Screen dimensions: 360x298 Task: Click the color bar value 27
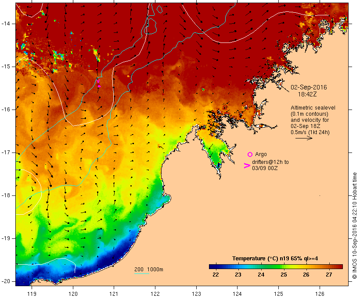click(x=329, y=275)
